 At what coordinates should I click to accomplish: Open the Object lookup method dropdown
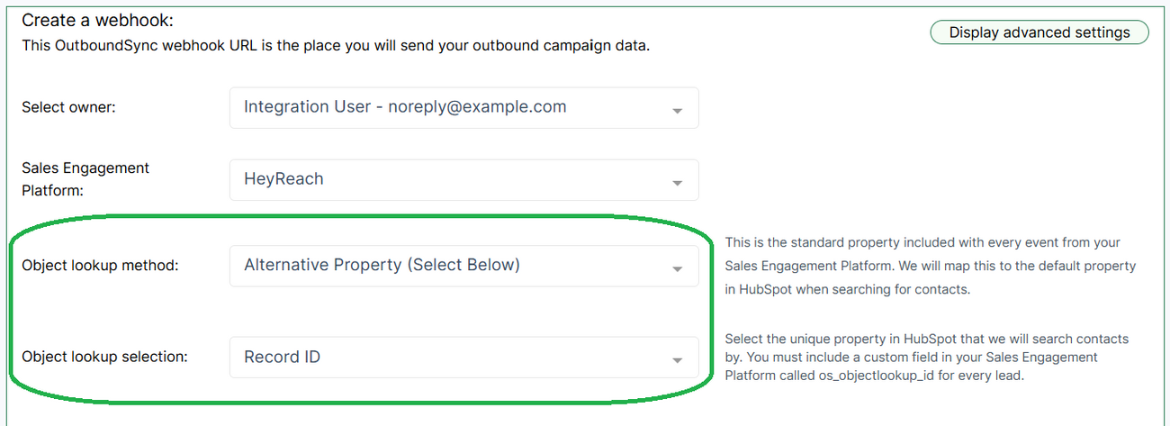point(463,266)
